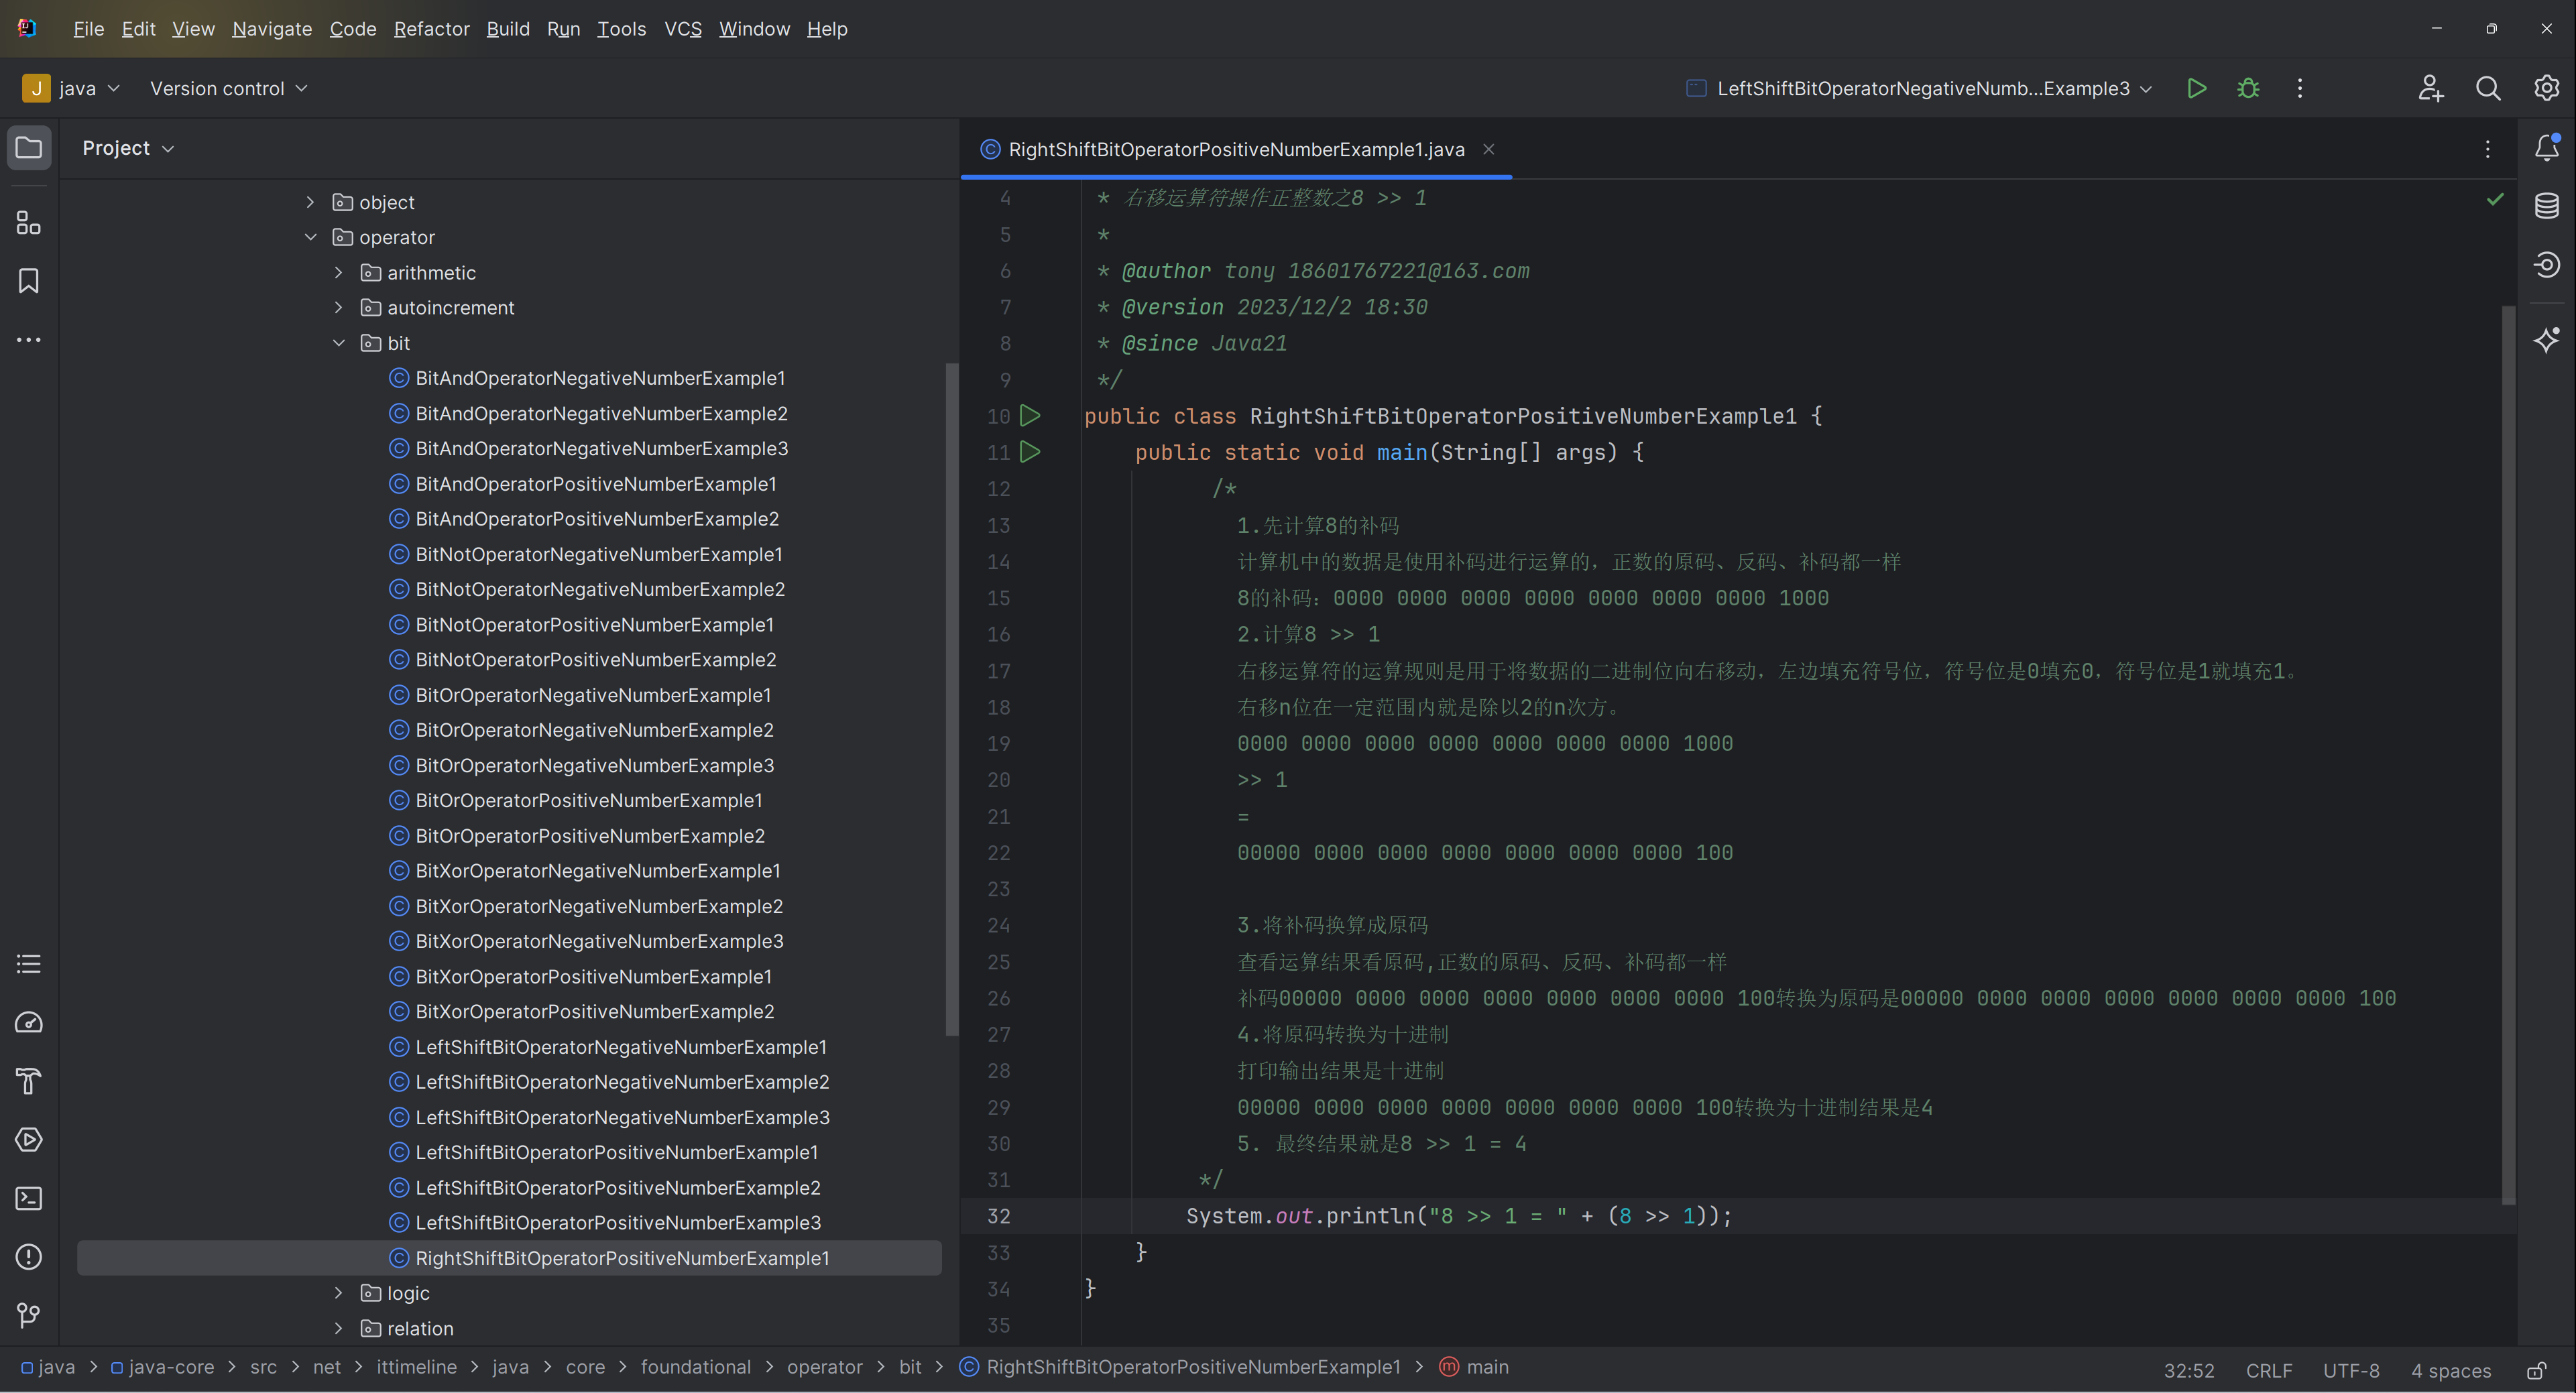Image resolution: width=2576 pixels, height=1393 pixels.
Task: Click the foundational breadcrumb in navigation bar
Action: [x=695, y=1367]
